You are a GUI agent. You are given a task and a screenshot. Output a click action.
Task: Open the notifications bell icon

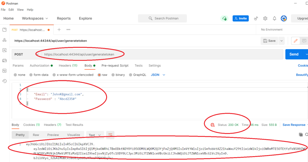click(274, 18)
